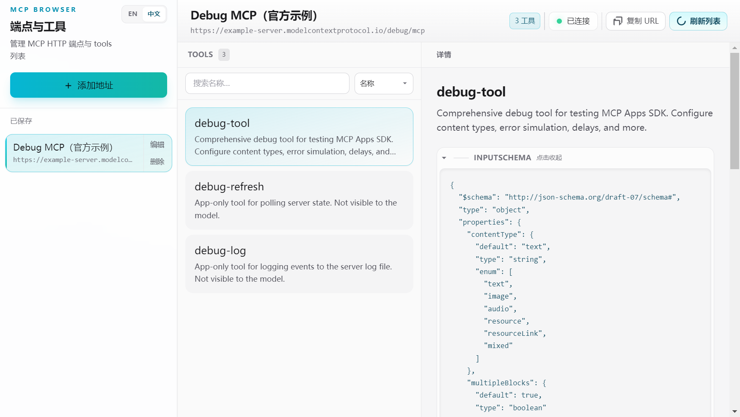Click the green connection status dot

(559, 21)
